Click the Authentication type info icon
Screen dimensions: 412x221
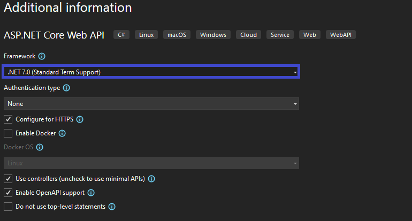coord(66,88)
